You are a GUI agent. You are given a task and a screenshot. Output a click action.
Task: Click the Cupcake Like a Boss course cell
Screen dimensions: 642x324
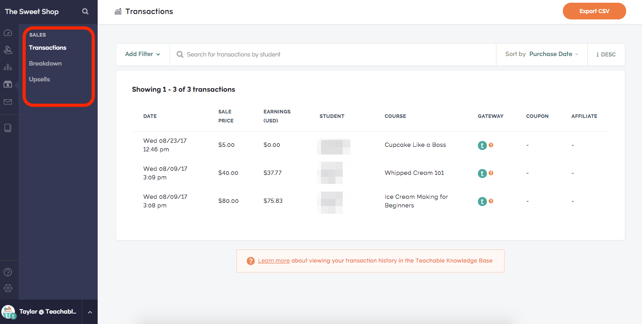[415, 145]
